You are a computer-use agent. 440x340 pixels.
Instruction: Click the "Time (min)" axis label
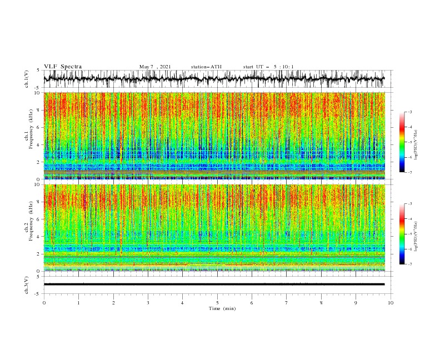(x=222, y=308)
